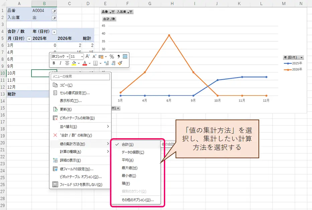Click the merge and center icon
Image resolution: width=312 pixels, height=210 pixels.
pyautogui.click(x=125, y=56)
